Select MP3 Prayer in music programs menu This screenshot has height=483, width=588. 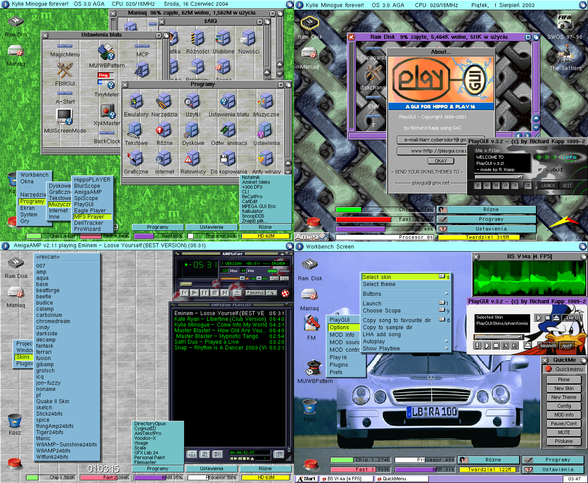pos(92,217)
